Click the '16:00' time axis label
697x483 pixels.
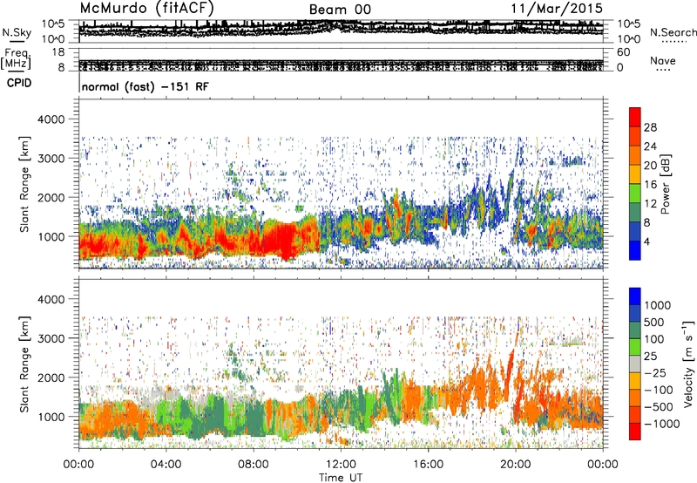[428, 465]
